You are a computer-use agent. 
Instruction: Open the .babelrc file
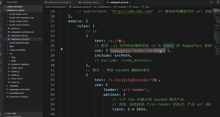[14, 86]
